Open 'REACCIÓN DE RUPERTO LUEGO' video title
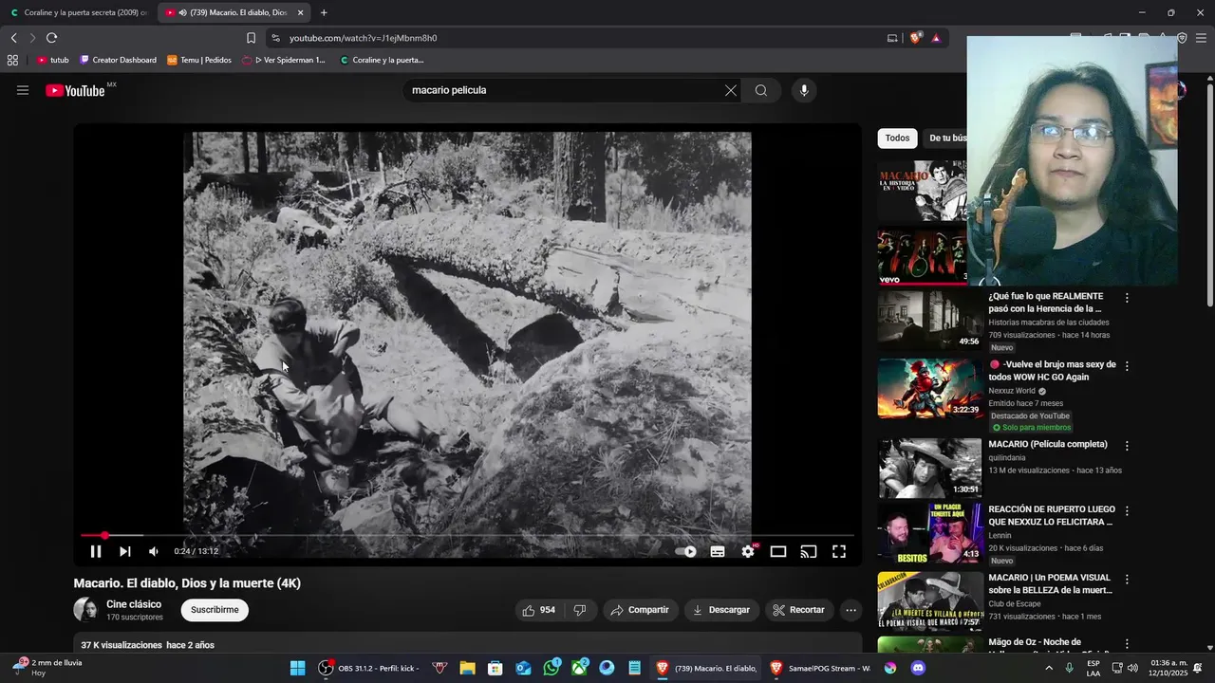1215x683 pixels. click(x=1051, y=515)
